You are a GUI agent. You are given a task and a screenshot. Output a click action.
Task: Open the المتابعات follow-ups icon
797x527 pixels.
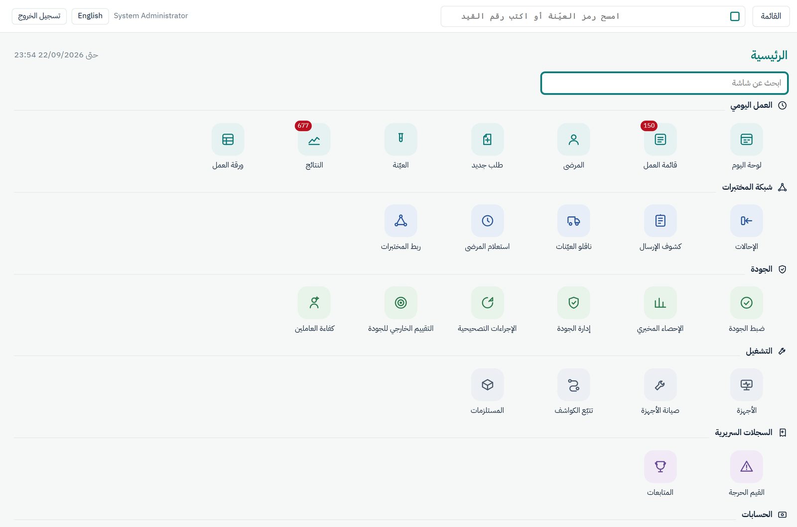[660, 467]
